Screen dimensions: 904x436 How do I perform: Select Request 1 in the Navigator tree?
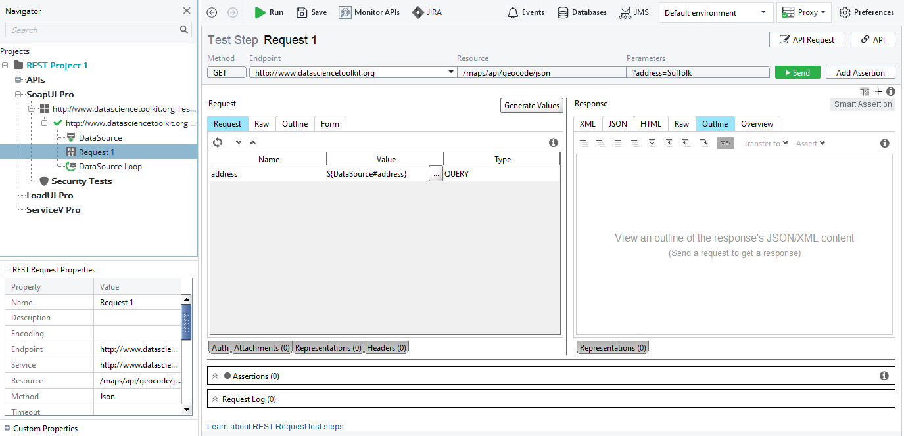(96, 152)
